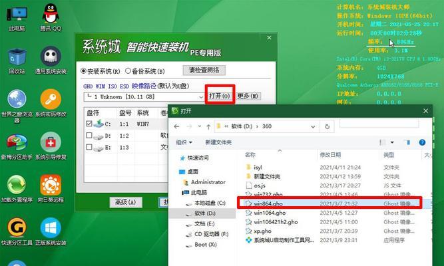The height and width of the screenshot is (266, 444).
Task: Click 快速访问 in navigation pane
Action: [x=198, y=158]
